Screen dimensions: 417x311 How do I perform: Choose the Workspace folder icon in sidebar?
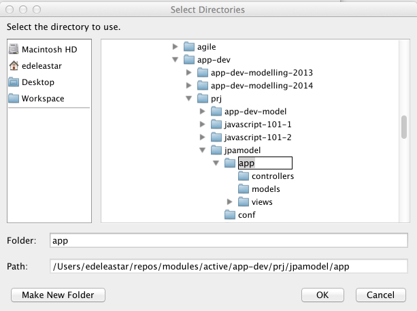point(14,99)
